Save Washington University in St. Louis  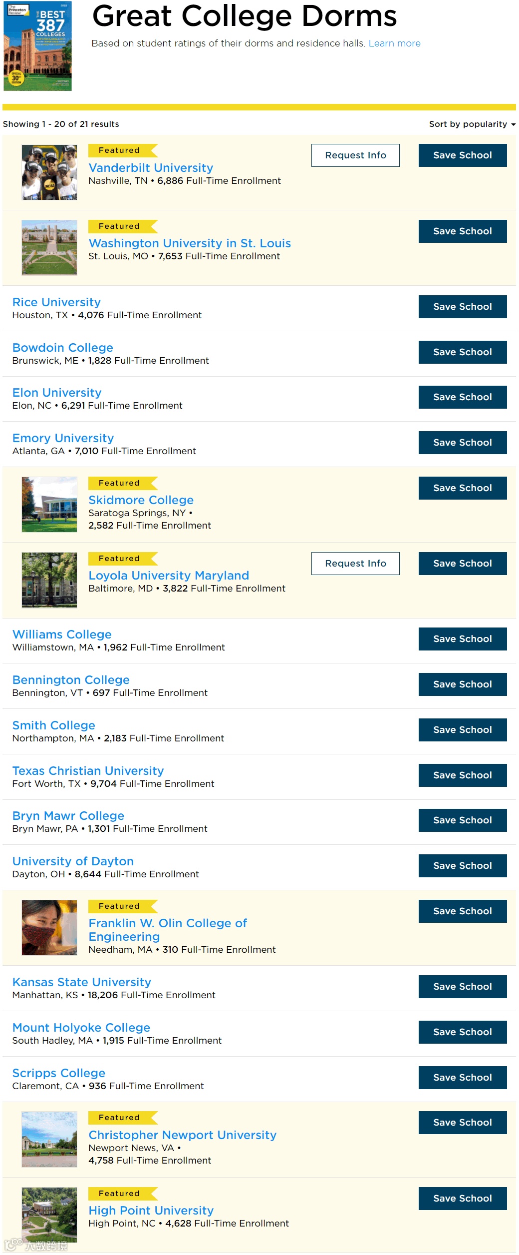click(462, 231)
